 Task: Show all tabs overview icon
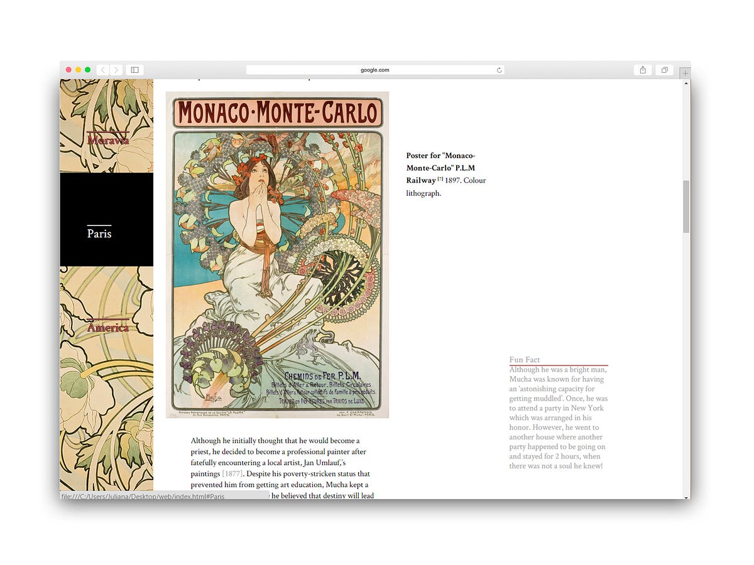click(x=664, y=70)
